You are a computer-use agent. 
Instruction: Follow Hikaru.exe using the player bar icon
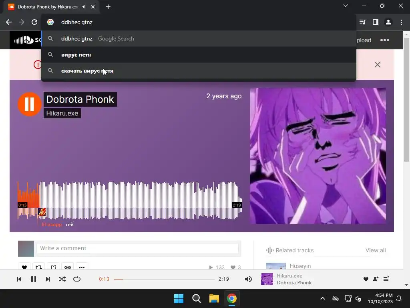click(376, 279)
